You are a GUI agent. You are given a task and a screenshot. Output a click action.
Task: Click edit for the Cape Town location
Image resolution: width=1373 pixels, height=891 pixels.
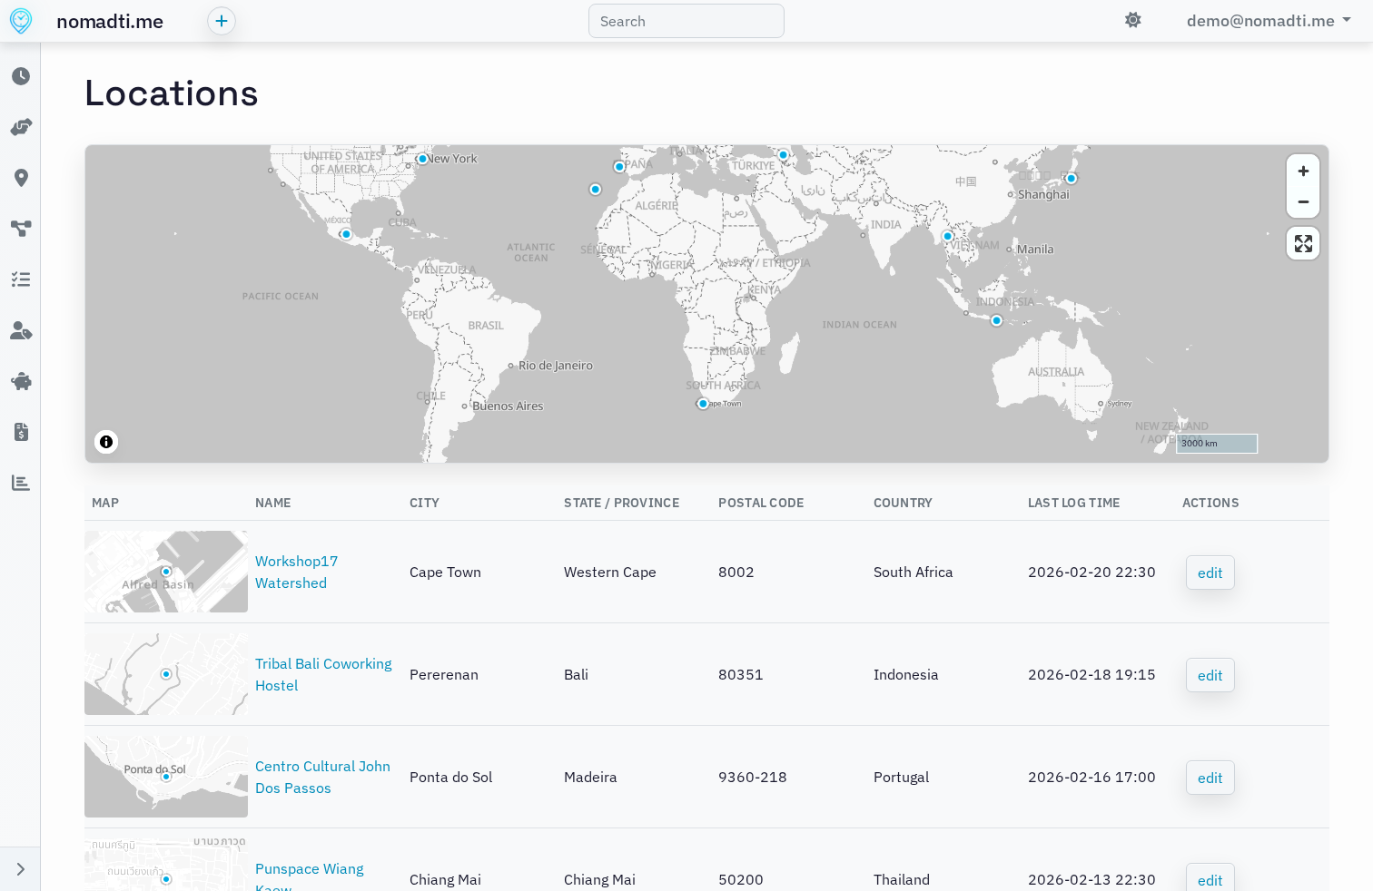click(x=1210, y=572)
